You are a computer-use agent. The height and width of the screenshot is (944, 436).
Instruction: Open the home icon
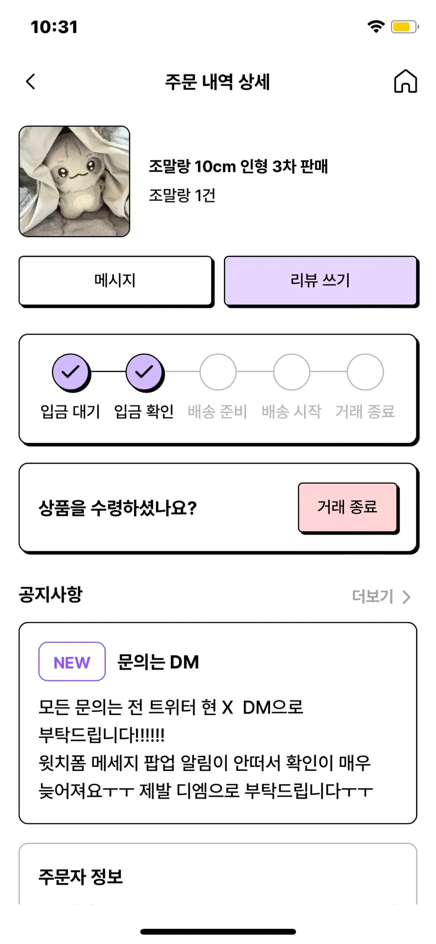click(405, 81)
